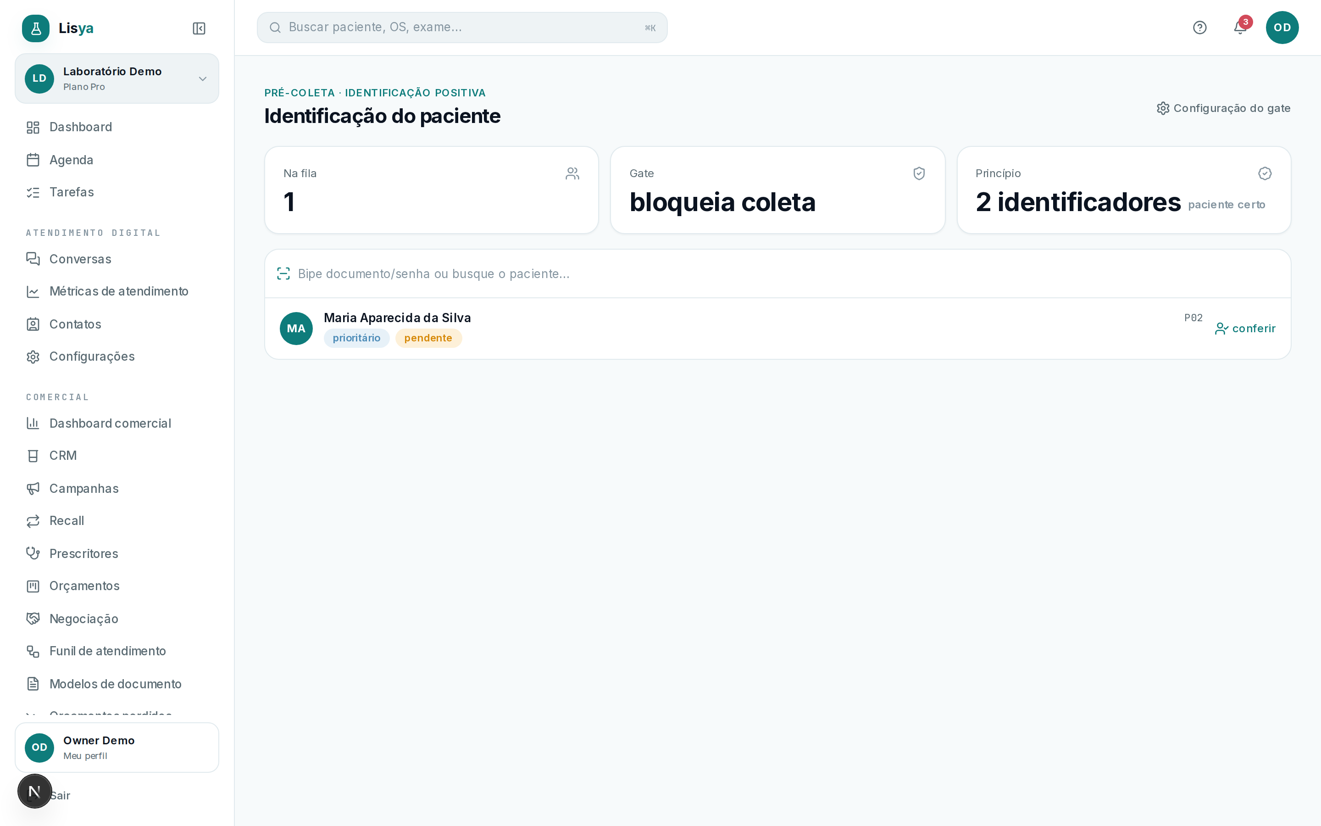Screen dimensions: 1321x826
Task: Click the Conversas chat bubbles icon
Action: point(33,259)
